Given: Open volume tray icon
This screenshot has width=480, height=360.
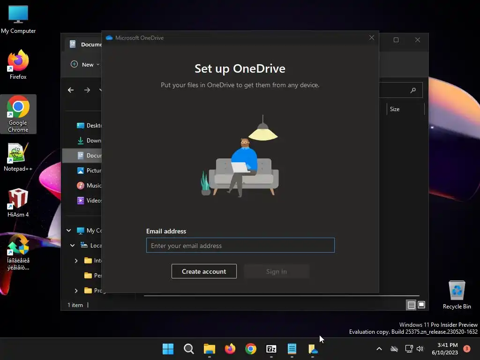Looking at the screenshot, I should (420, 349).
